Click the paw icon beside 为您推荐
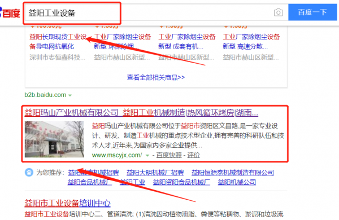This screenshot has width=339, height=220. pos(29,173)
